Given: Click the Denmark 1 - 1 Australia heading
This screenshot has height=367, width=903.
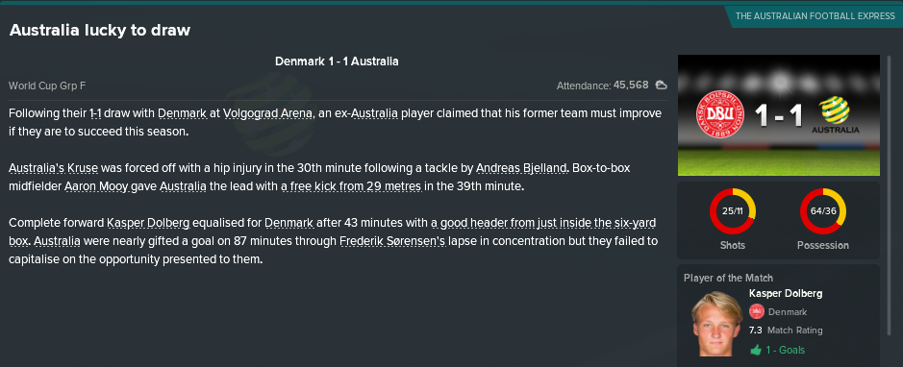Looking at the screenshot, I should (337, 61).
